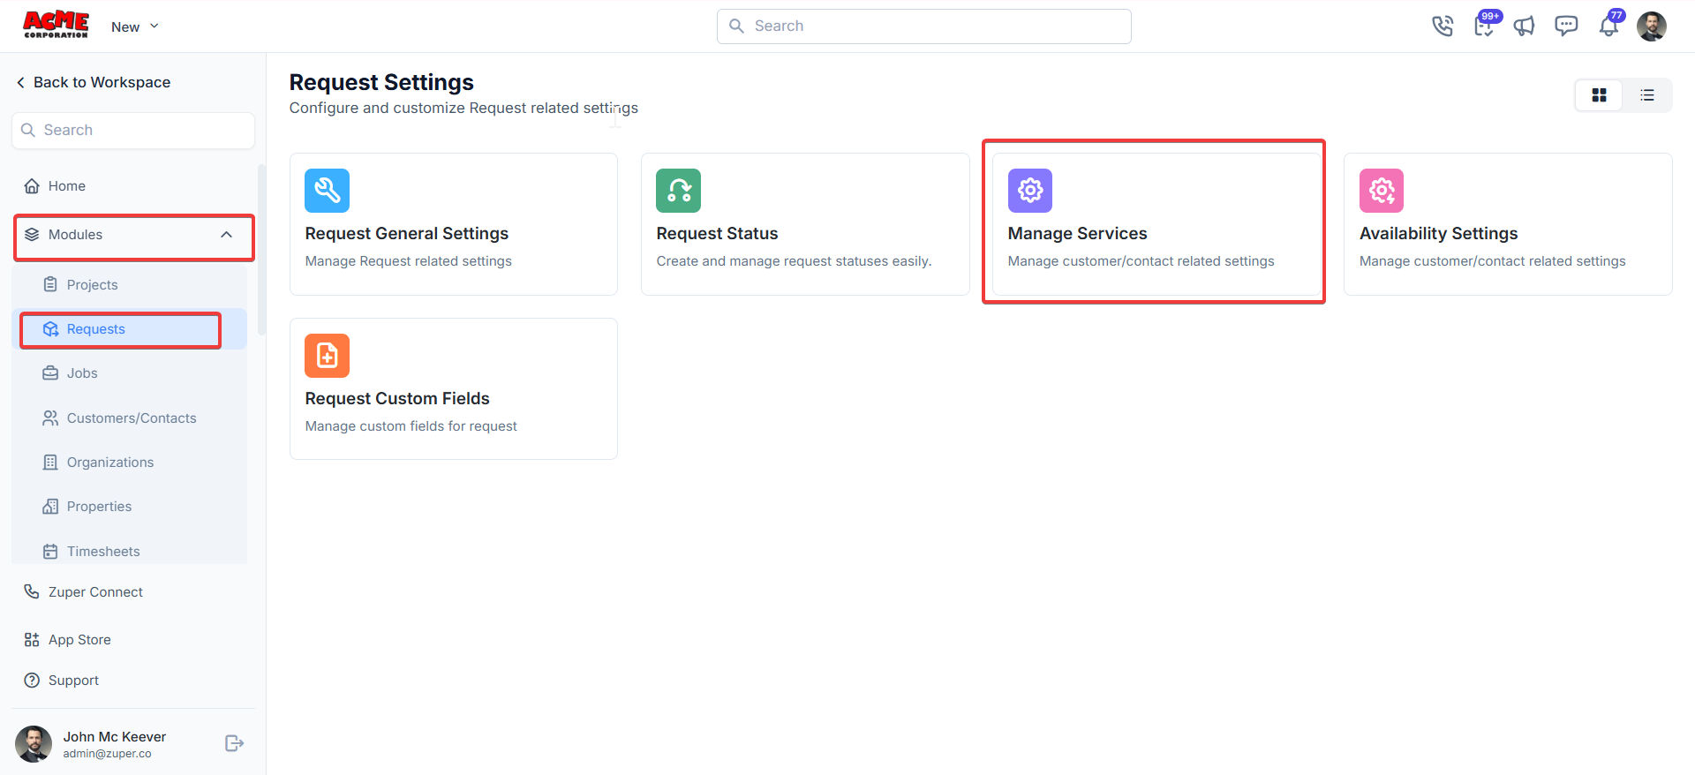The height and width of the screenshot is (775, 1695).
Task: Open the tasks icon with 99+ badge
Action: pos(1485,25)
